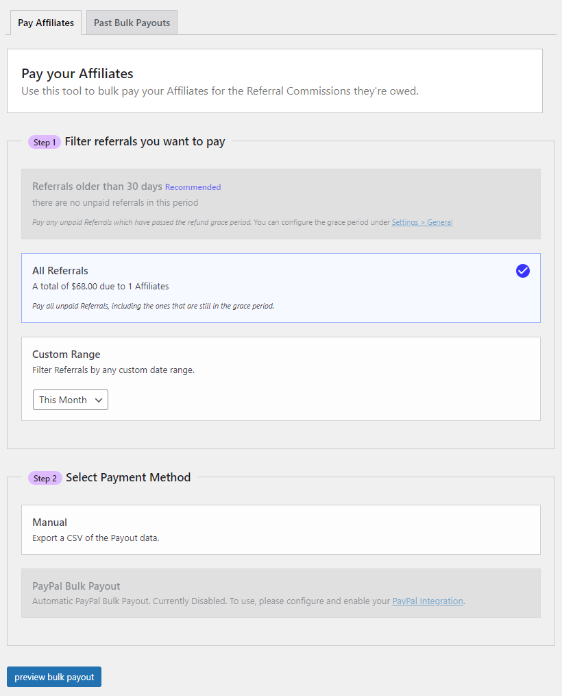562x696 pixels.
Task: Click the preview bulk payout button
Action: tap(53, 677)
